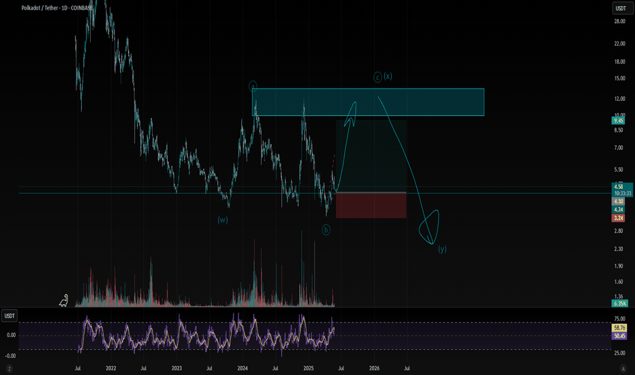Click the 2024 label on the time axis
Screen dimensions: 635x375
point(243,368)
